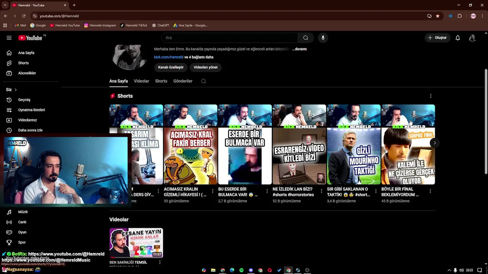Open Mail bookmark

point(20,25)
